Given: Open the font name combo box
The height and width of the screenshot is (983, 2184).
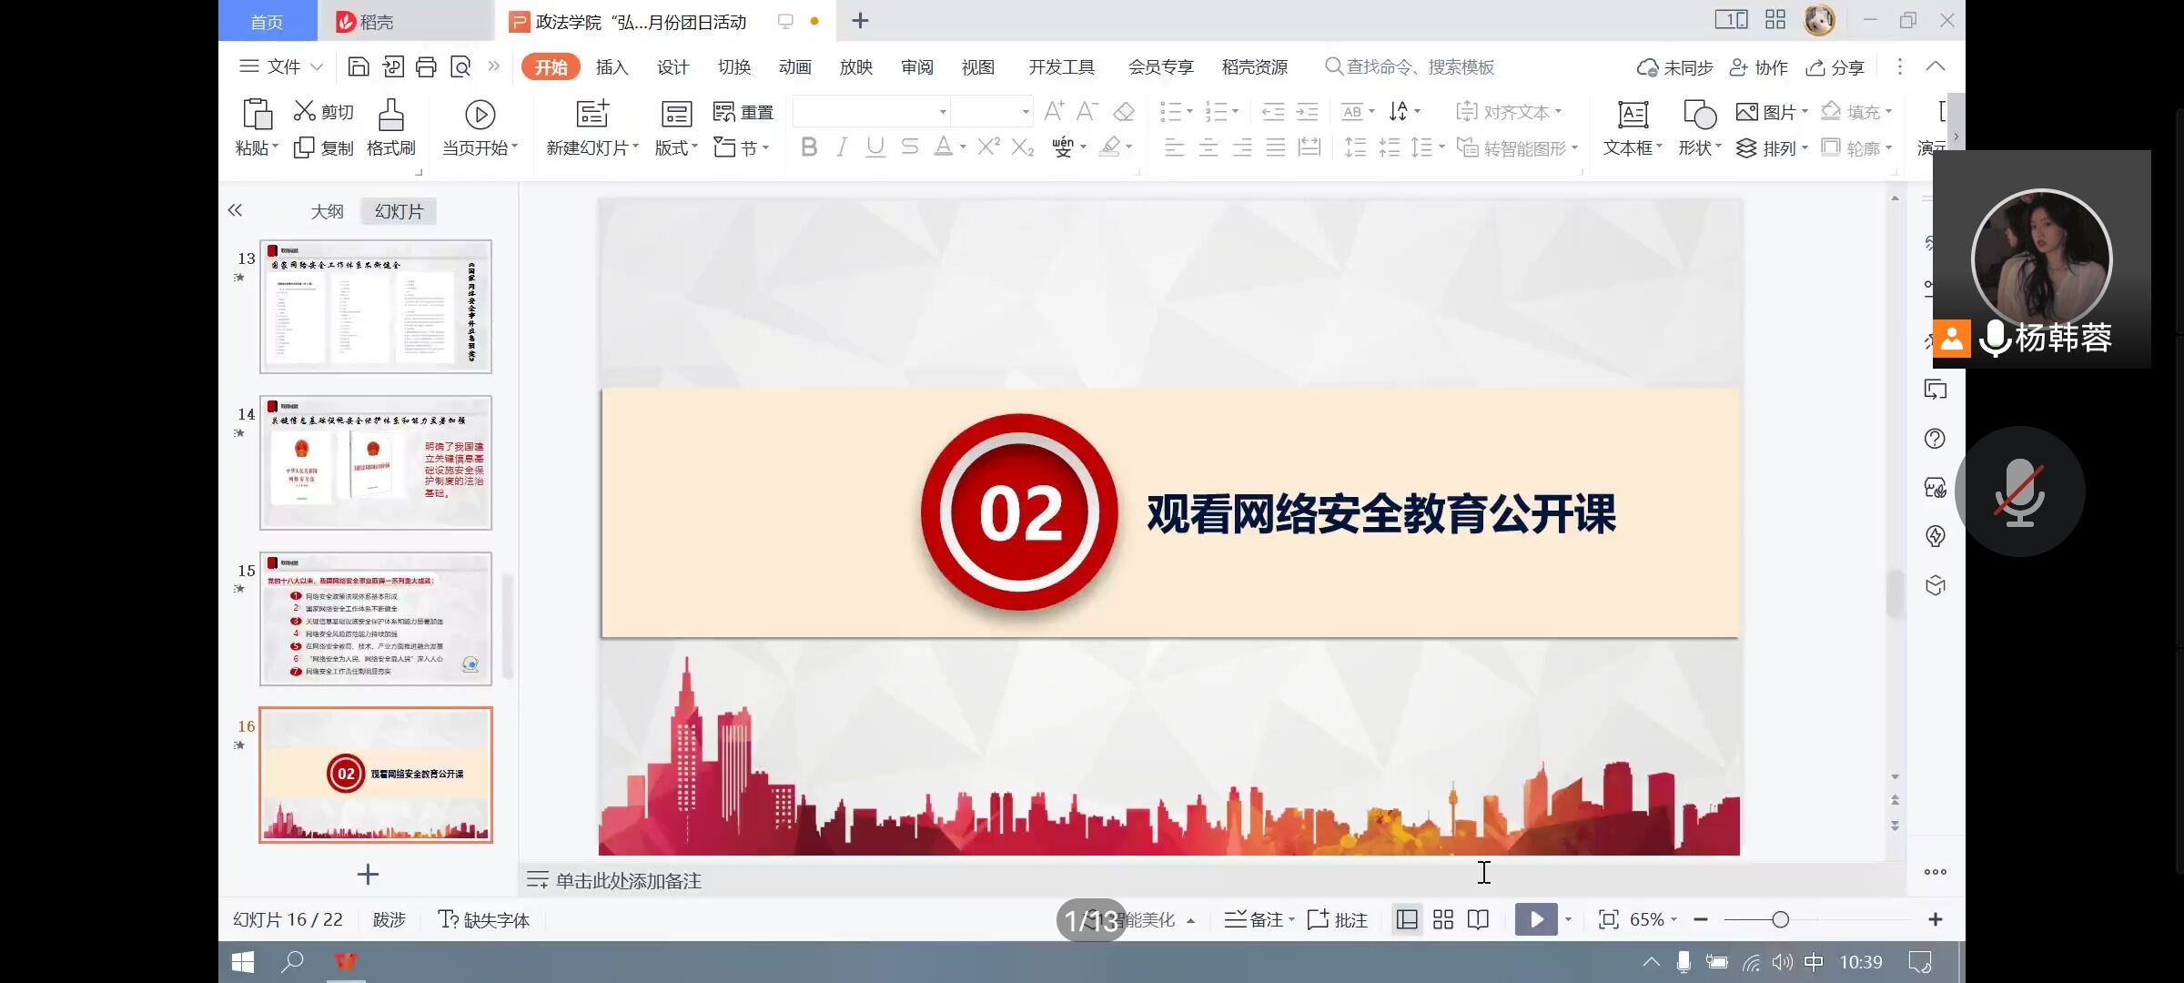Looking at the screenshot, I should (x=870, y=111).
